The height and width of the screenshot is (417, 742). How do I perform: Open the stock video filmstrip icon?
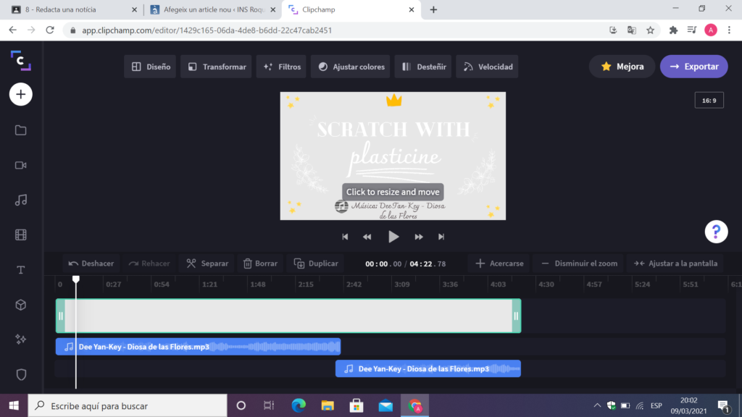click(20, 235)
